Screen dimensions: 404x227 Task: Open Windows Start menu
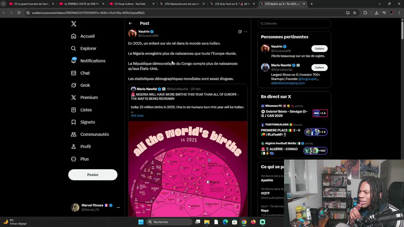click(141, 222)
